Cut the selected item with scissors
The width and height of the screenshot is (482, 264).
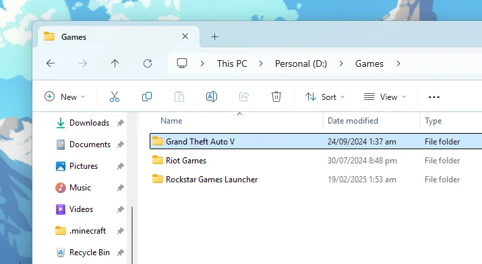[x=115, y=97]
